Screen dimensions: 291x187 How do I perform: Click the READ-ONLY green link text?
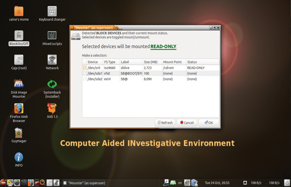tap(163, 47)
